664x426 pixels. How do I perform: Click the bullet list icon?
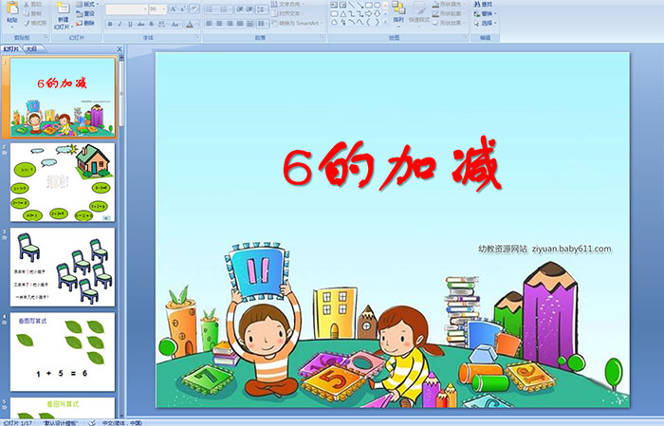click(211, 9)
